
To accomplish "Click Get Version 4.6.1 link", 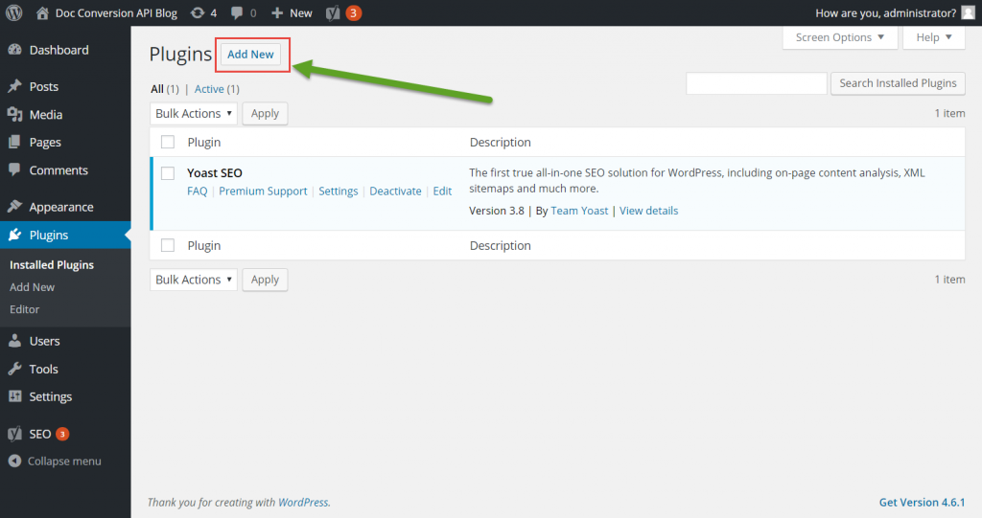I will coord(922,503).
